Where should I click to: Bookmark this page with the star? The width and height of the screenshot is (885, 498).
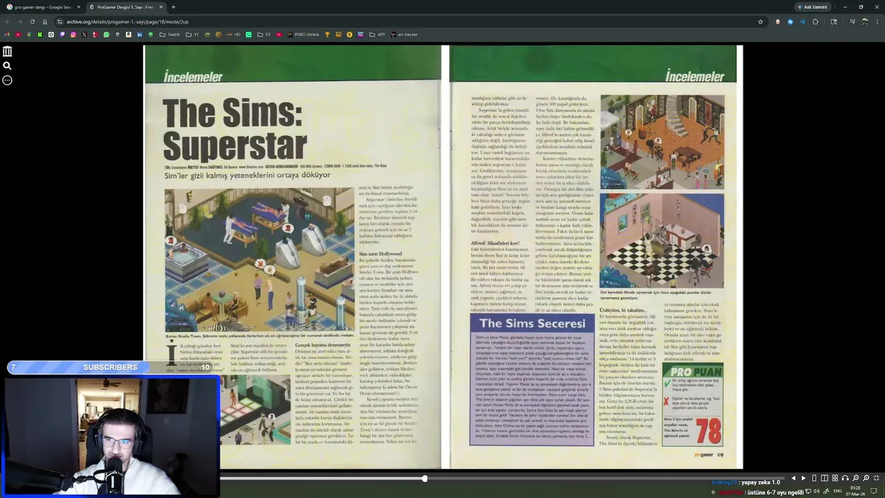tap(761, 21)
